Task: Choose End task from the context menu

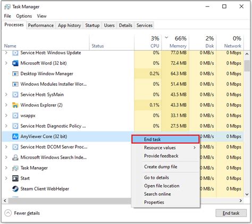Action: (165, 139)
